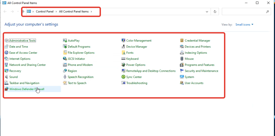
Task: Open the Color Management icon
Action: [123, 40]
